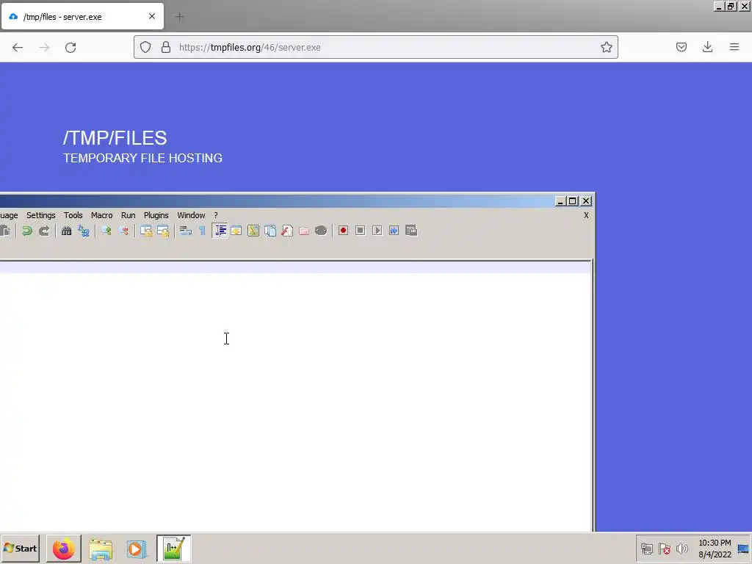Open the Document List icon
Image resolution: width=752 pixels, height=564 pixels.
tap(270, 231)
